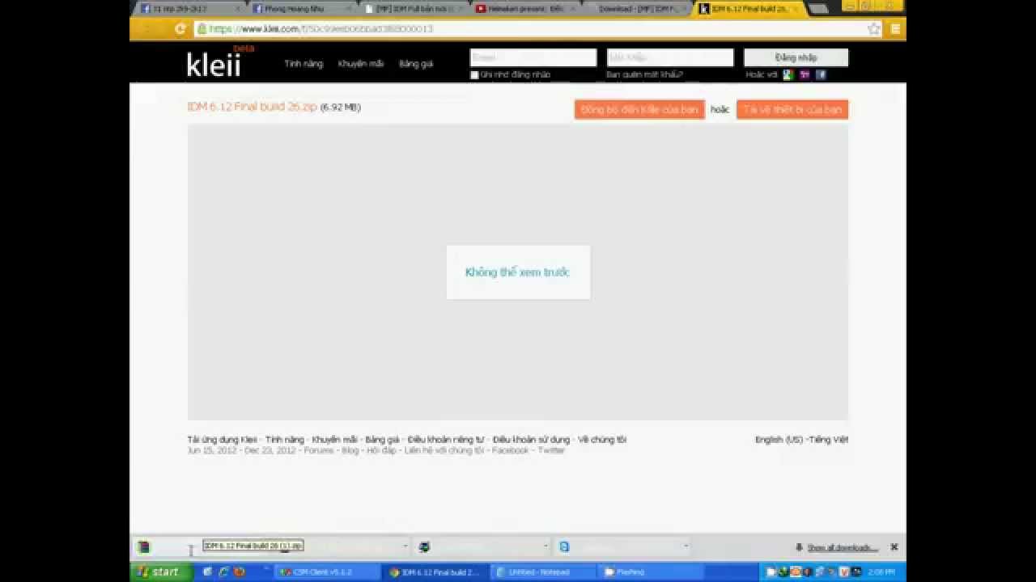The height and width of the screenshot is (582, 1036).
Task: Open CSM Client in the taskbar
Action: (326, 571)
